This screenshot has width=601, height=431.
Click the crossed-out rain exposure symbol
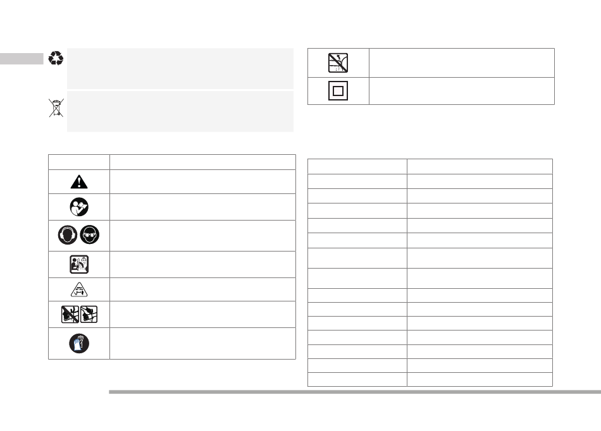pos(338,63)
